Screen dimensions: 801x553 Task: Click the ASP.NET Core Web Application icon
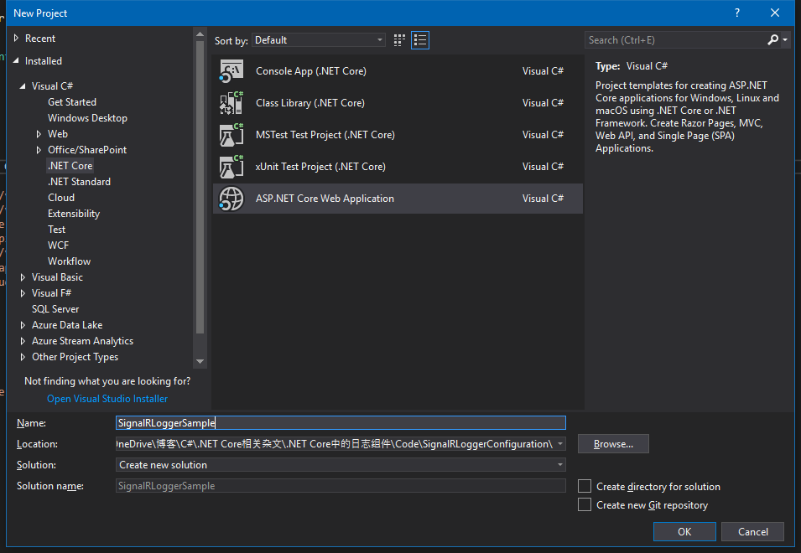[x=231, y=199]
